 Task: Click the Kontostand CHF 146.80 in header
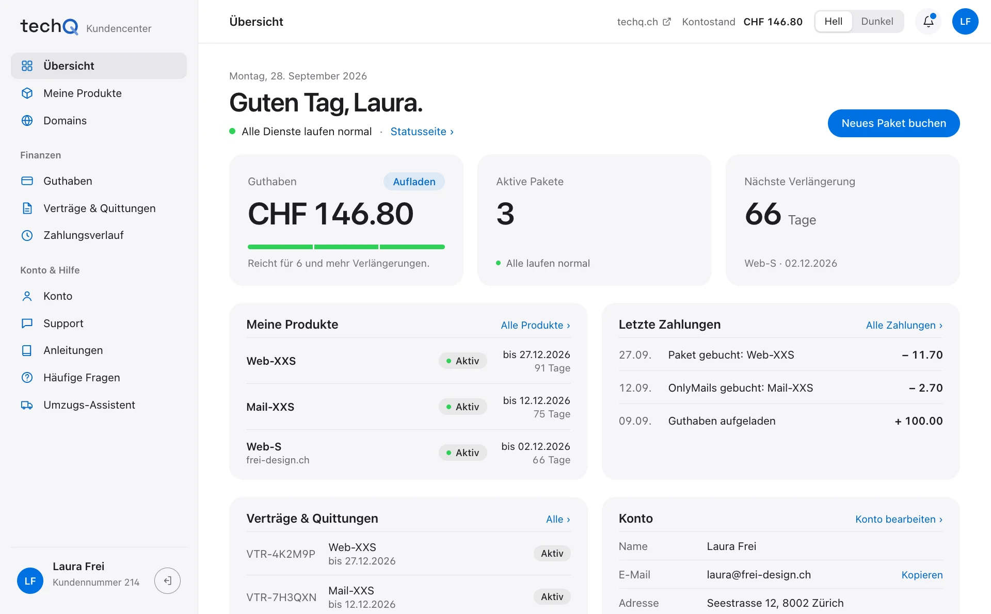coord(742,22)
